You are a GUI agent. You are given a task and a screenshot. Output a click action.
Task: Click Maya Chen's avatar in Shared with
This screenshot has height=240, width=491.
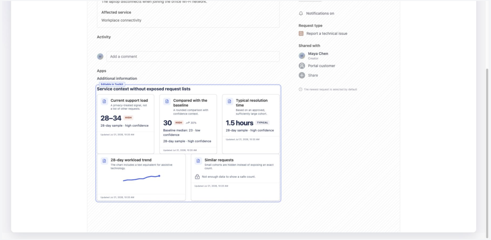click(x=302, y=55)
